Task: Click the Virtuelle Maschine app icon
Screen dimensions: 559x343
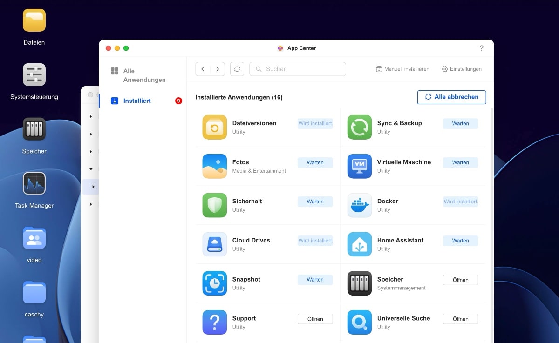Action: point(359,166)
